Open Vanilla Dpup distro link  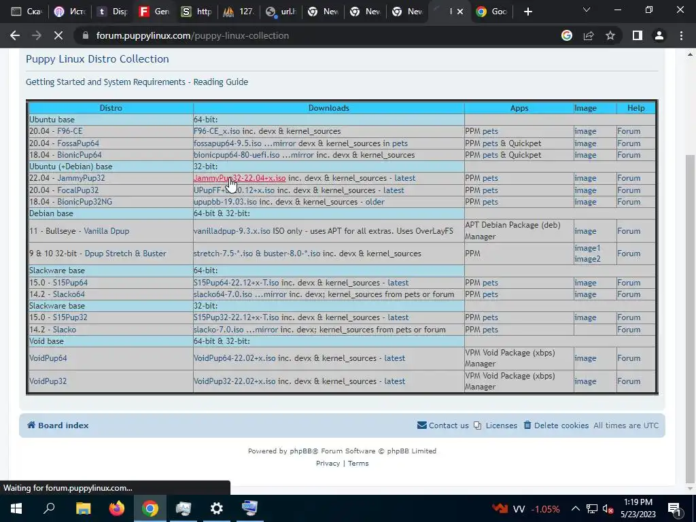[x=107, y=231]
